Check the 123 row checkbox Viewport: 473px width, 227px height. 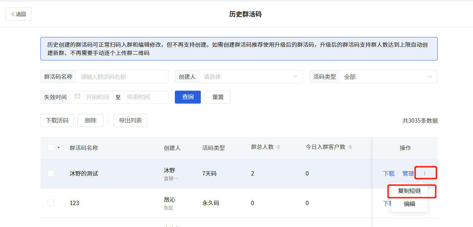(x=51, y=203)
